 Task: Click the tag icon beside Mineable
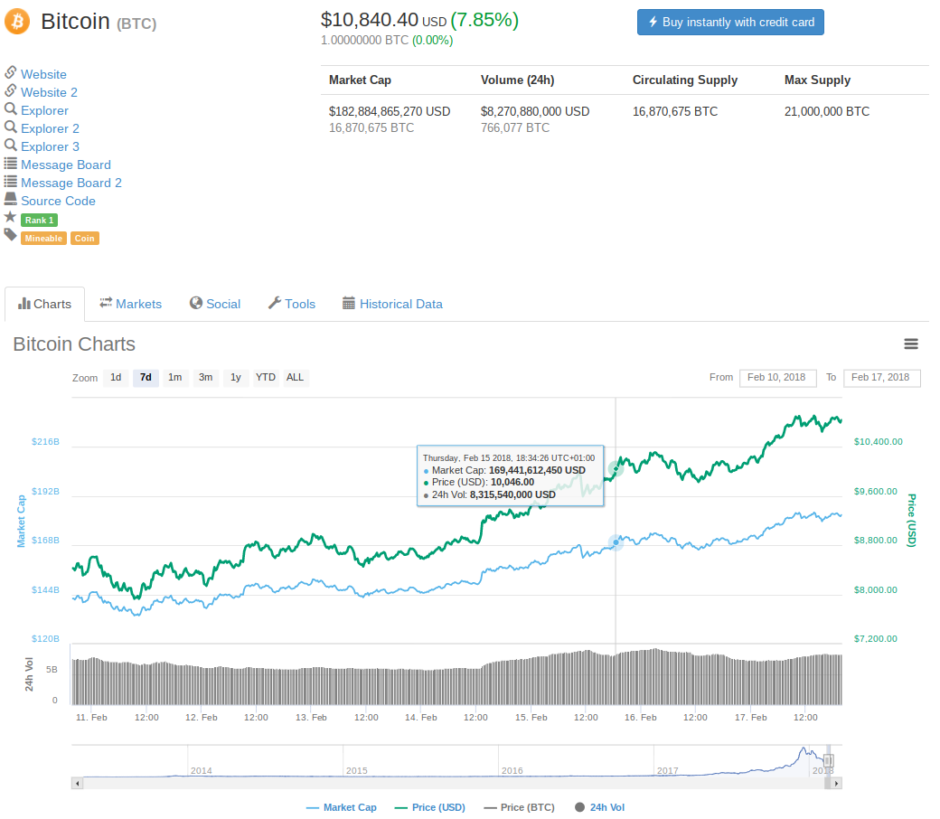tap(10, 235)
